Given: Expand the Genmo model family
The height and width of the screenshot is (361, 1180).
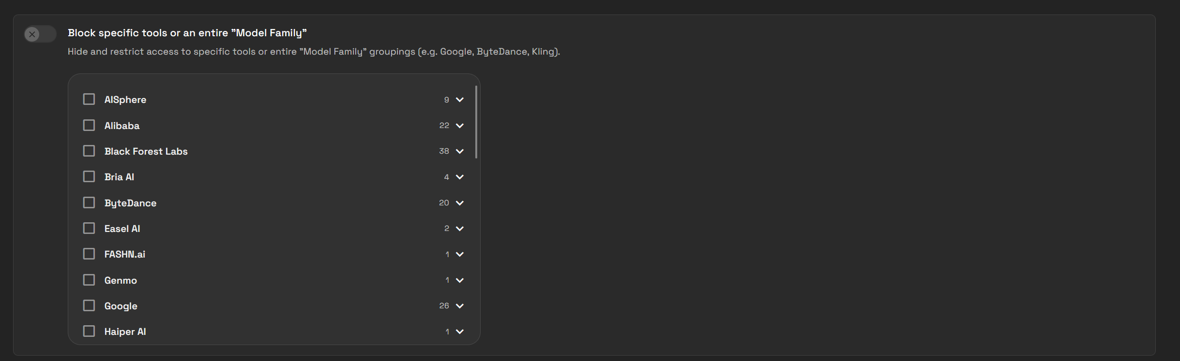Looking at the screenshot, I should point(459,280).
